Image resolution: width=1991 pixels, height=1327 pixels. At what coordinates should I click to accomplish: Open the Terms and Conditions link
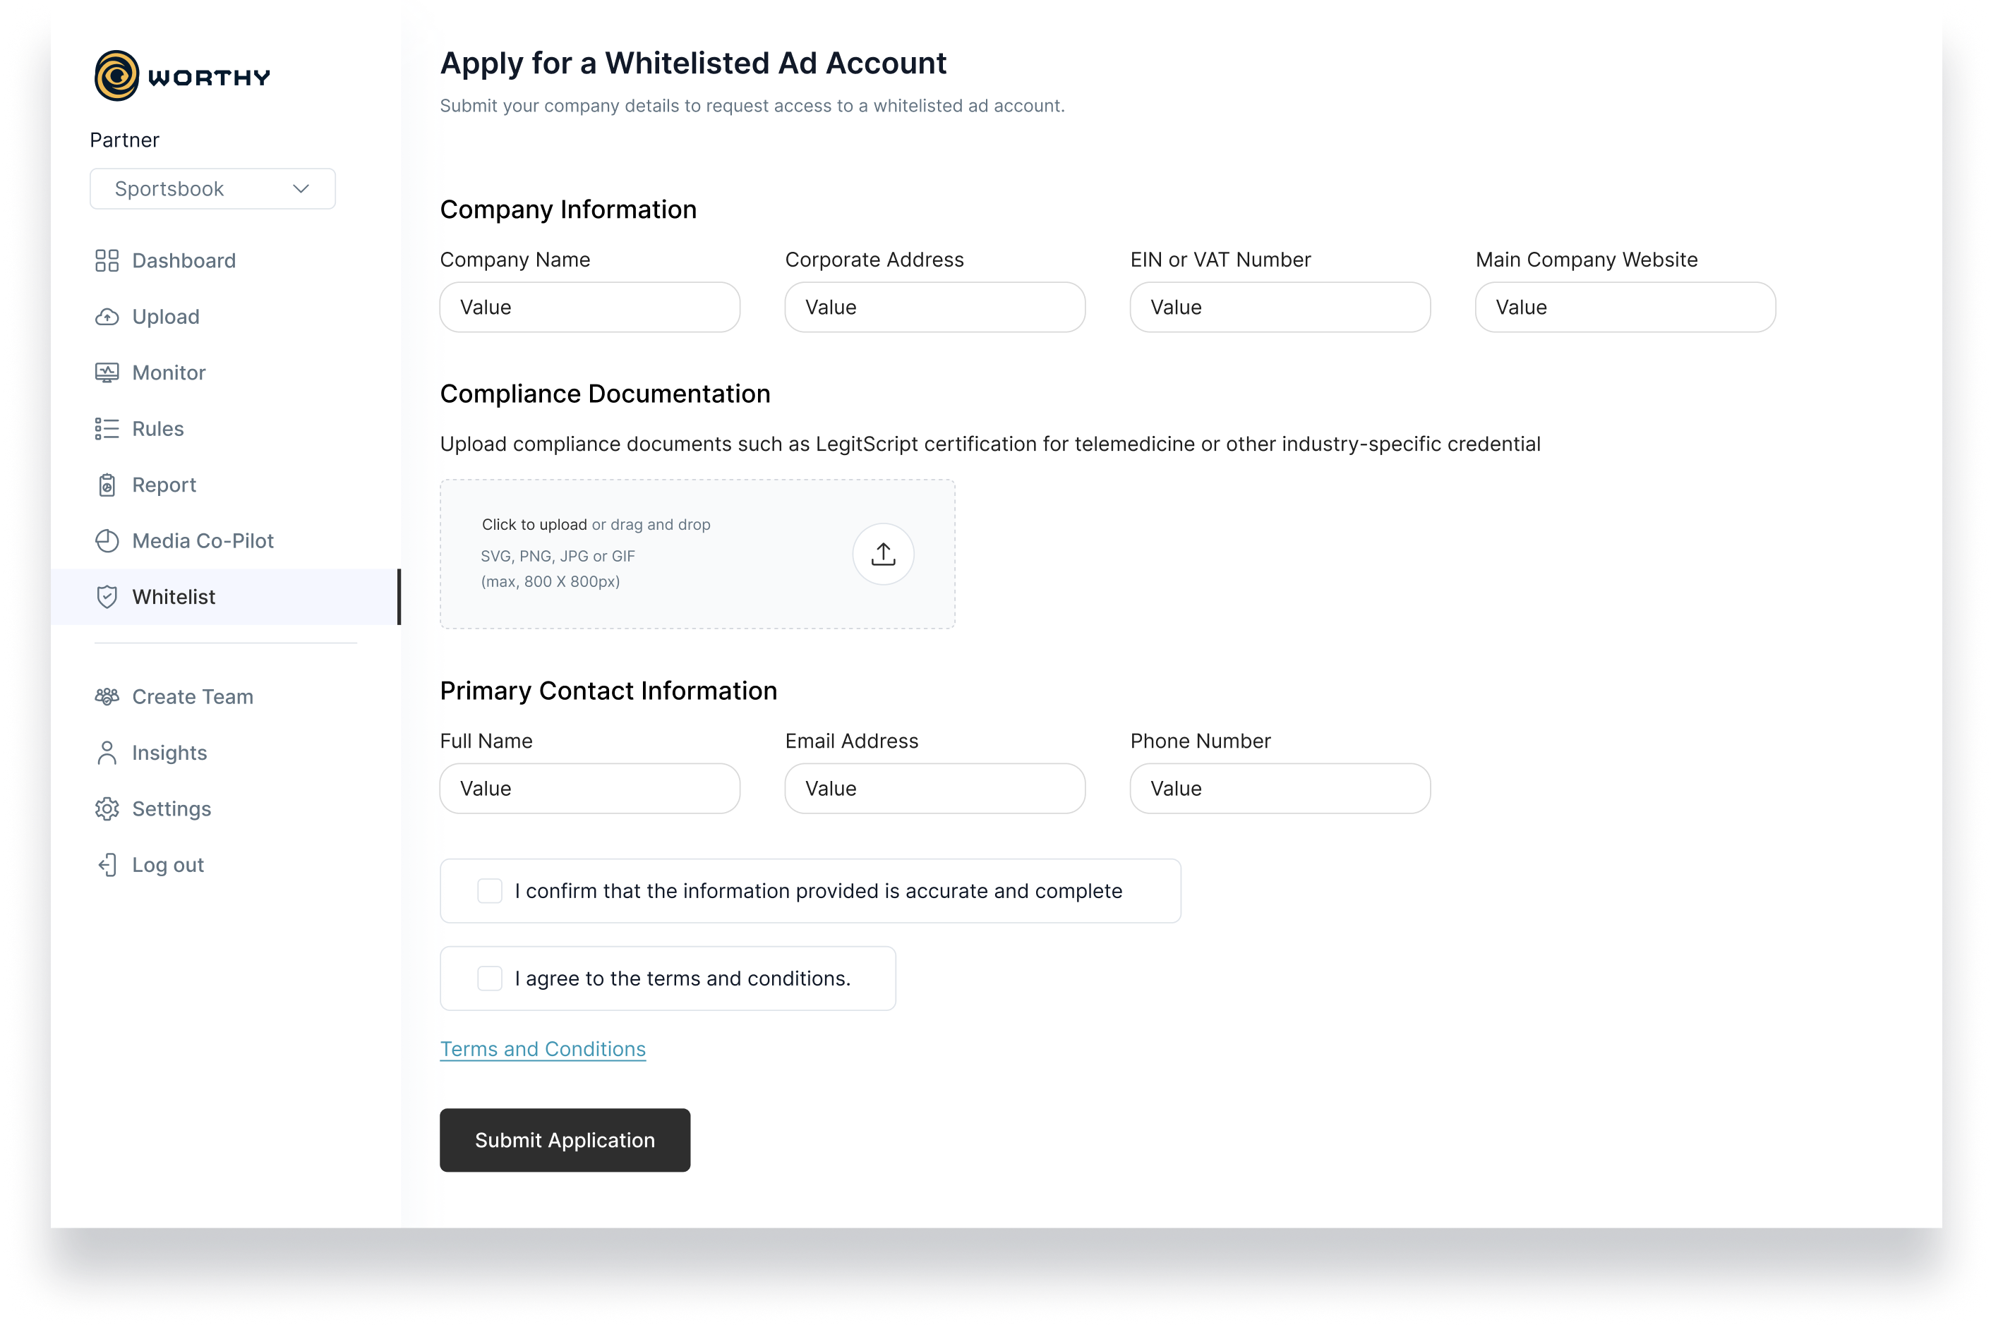(543, 1050)
